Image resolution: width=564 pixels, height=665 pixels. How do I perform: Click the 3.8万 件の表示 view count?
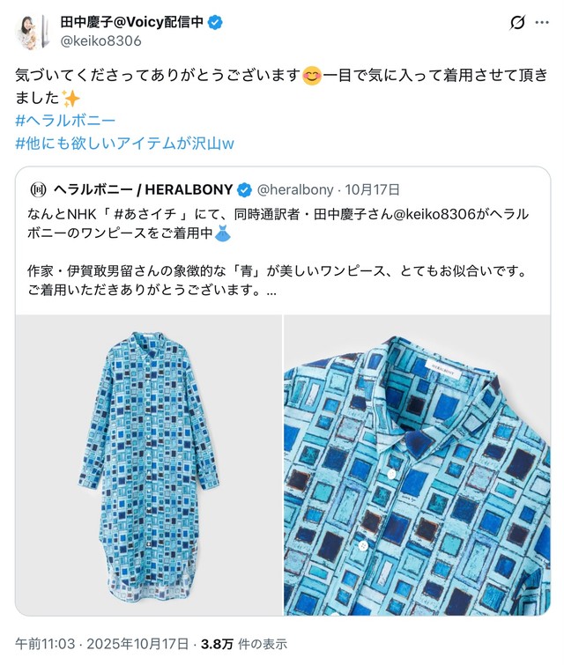[x=244, y=644]
